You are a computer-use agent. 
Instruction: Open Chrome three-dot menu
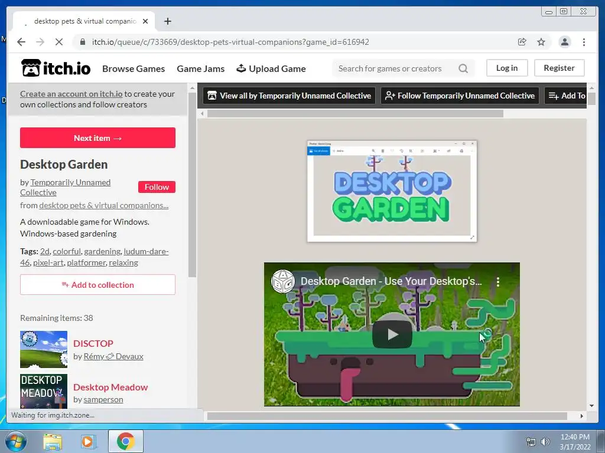[x=584, y=42]
